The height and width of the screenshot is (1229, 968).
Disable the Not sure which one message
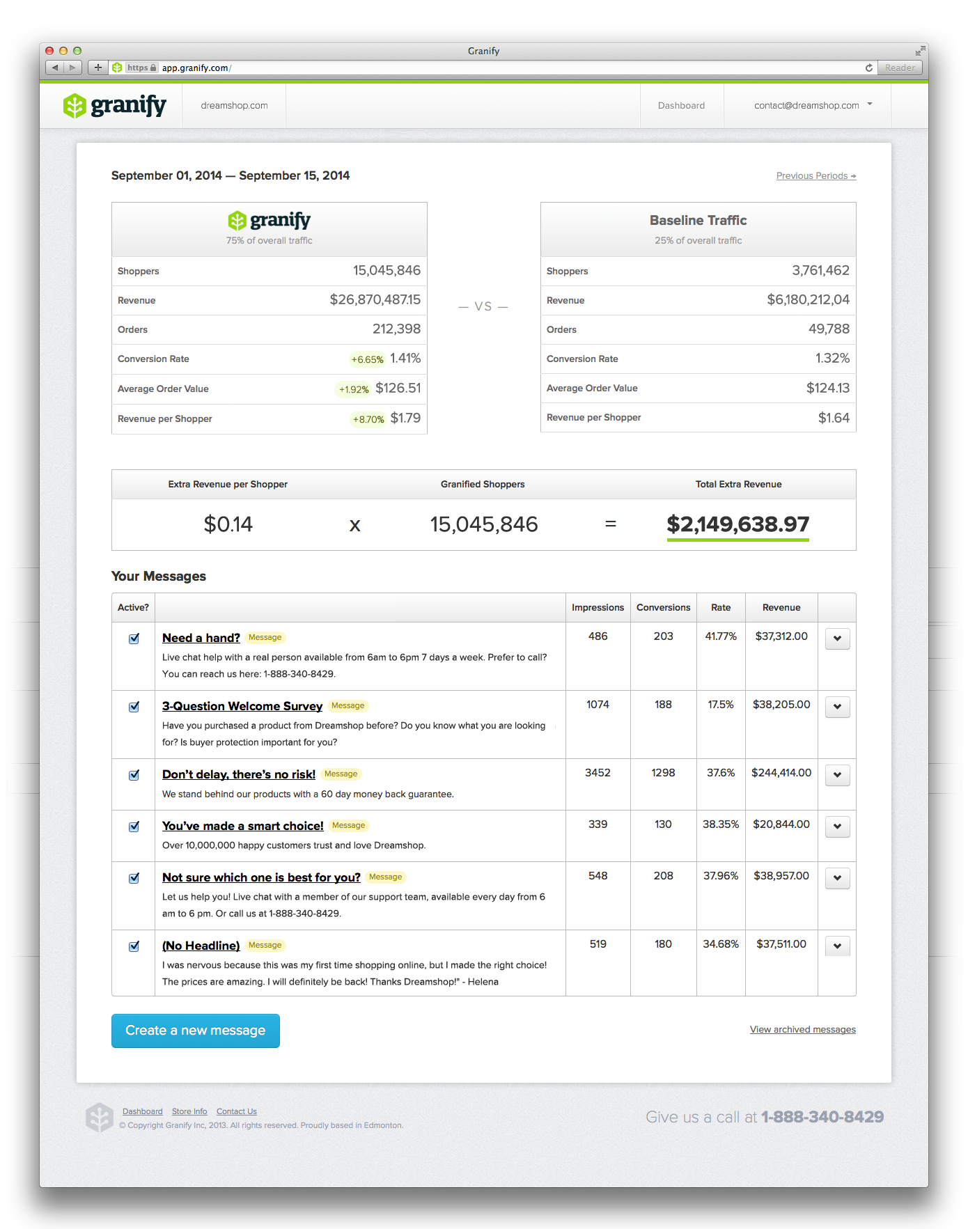tap(134, 878)
